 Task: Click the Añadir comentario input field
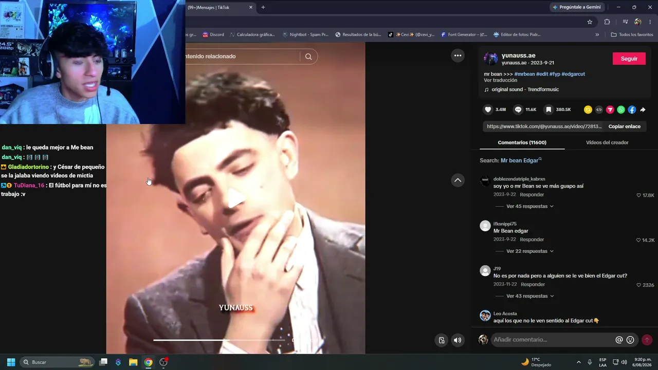coord(553,340)
